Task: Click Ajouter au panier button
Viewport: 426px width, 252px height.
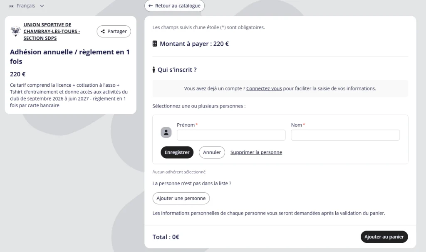Action: coord(384,237)
